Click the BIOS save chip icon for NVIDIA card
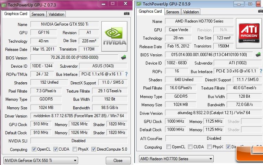This screenshot has width=263, height=165. (124, 57)
